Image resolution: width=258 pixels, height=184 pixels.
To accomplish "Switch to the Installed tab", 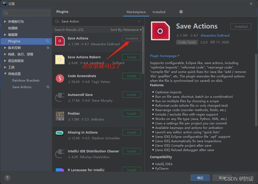I will pos(159,12).
